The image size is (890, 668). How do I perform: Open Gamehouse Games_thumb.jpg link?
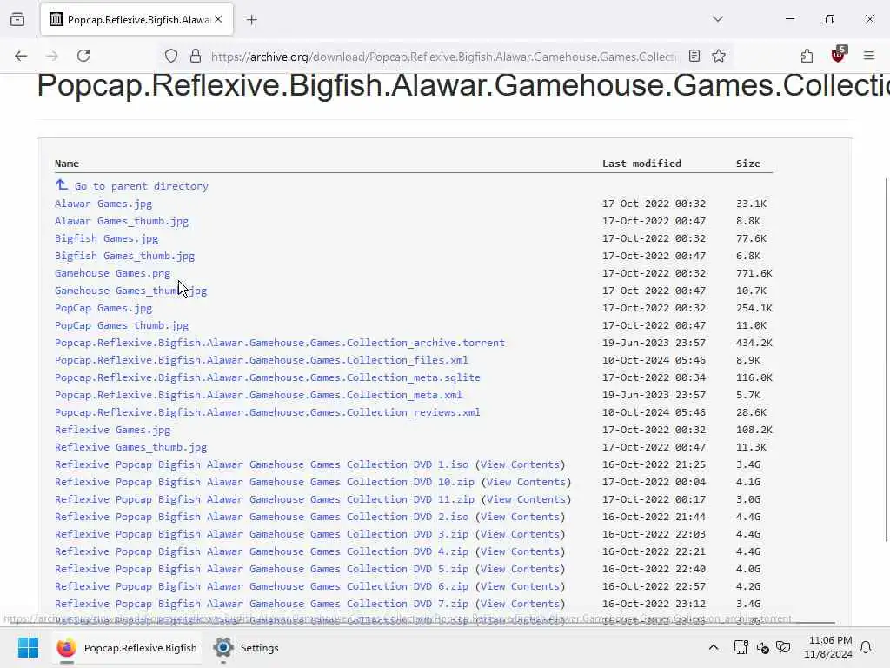[130, 291]
